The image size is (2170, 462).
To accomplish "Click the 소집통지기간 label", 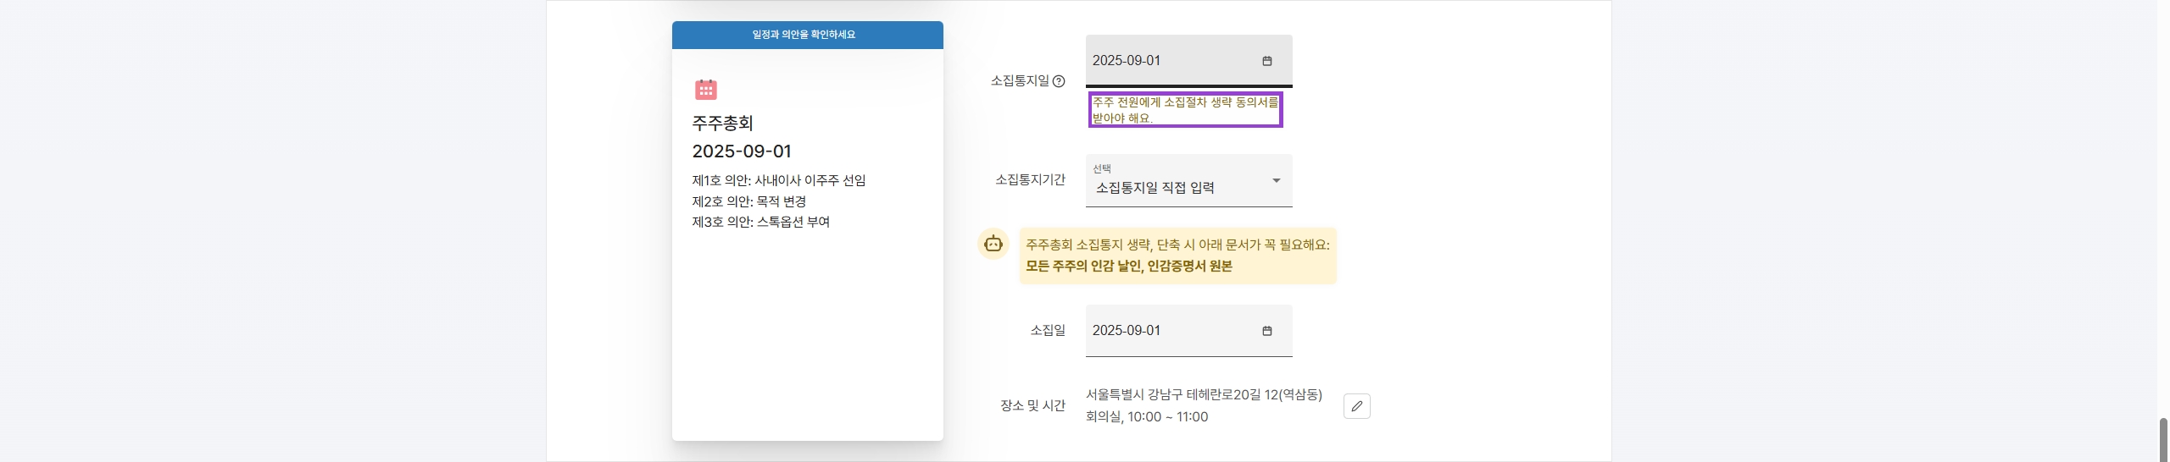I will point(1030,179).
